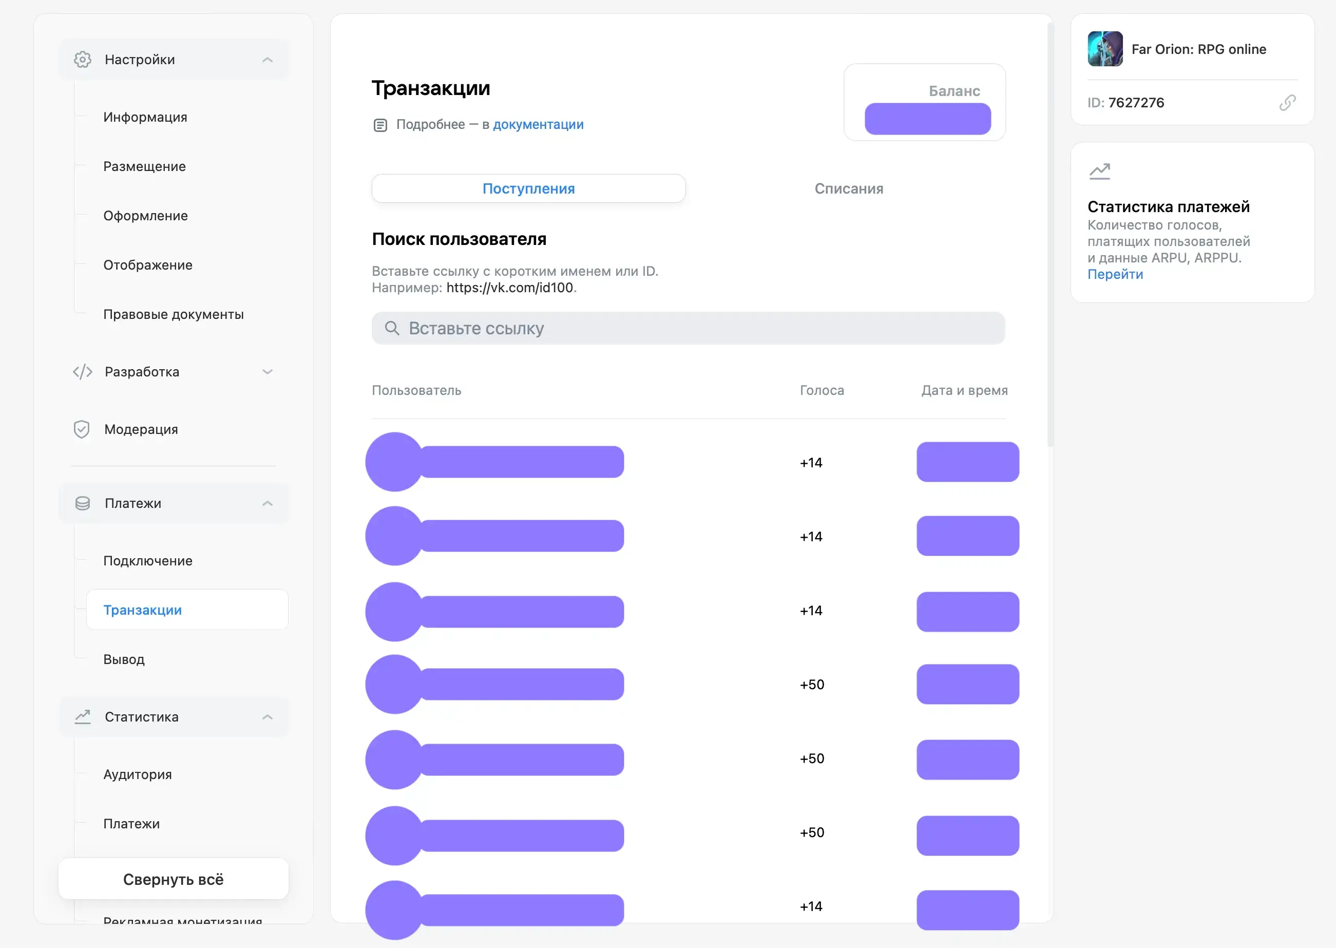1336x948 pixels.
Task: Switch to the Списания tab
Action: (848, 188)
